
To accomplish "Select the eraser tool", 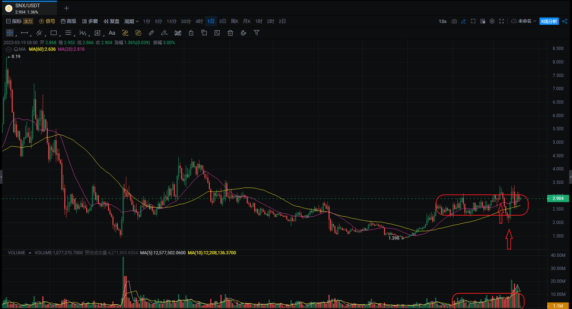I will pyautogui.click(x=164, y=33).
